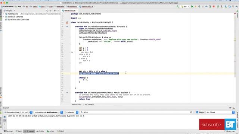The width and height of the screenshot is (239, 134).
Task: Open the Favorites side tool window tab
Action: tap(1, 92)
